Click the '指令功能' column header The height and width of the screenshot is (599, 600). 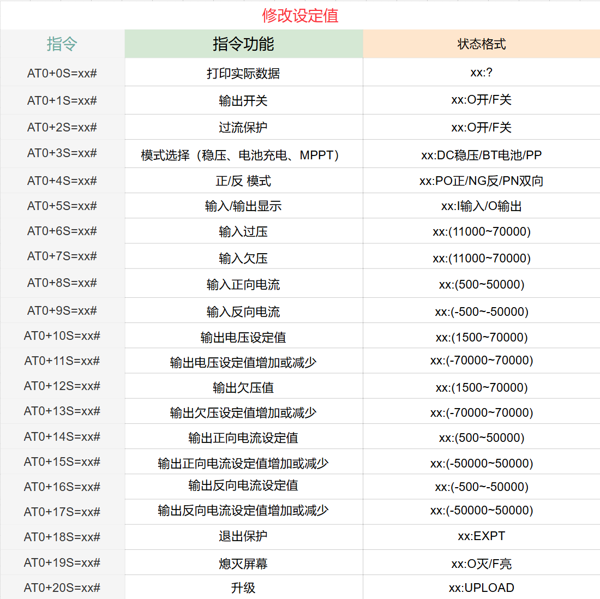[243, 44]
